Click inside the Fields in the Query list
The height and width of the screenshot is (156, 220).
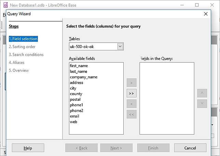click(167, 98)
